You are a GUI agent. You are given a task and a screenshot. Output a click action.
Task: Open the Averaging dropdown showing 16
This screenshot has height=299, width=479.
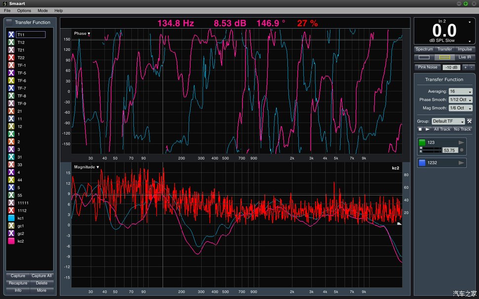pyautogui.click(x=460, y=92)
